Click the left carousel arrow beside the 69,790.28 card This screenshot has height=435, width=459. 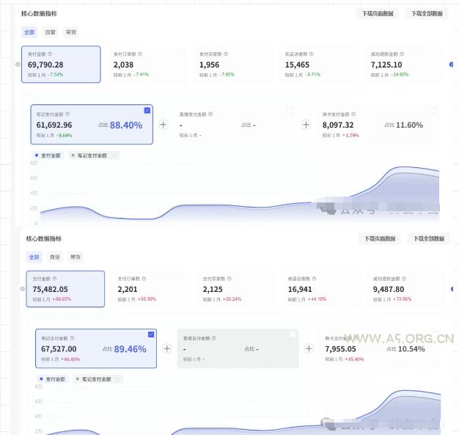[18, 65]
